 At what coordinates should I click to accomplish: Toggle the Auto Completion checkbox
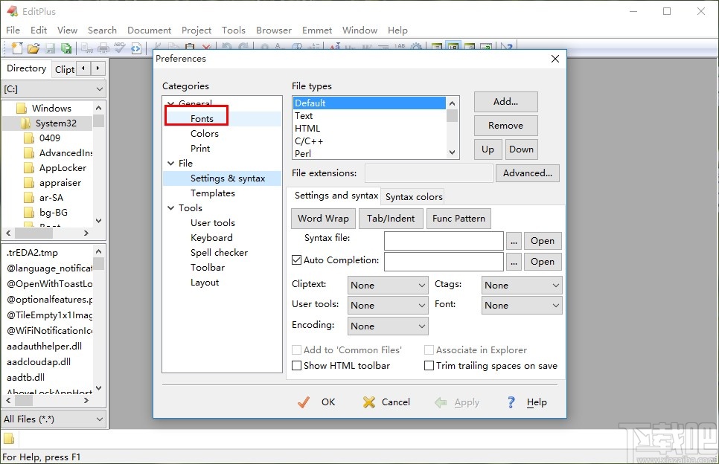click(297, 260)
